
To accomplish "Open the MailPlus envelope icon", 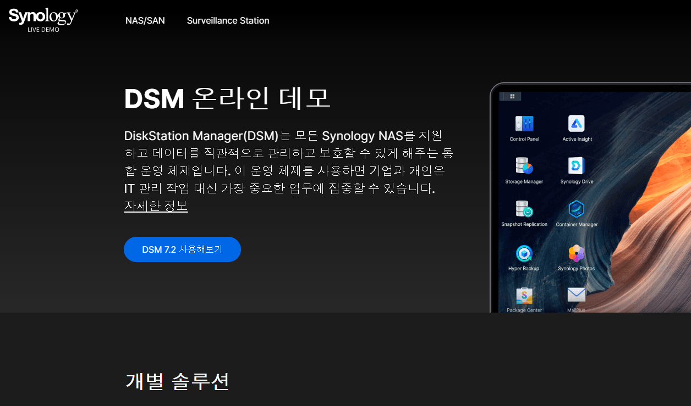I will (x=577, y=295).
